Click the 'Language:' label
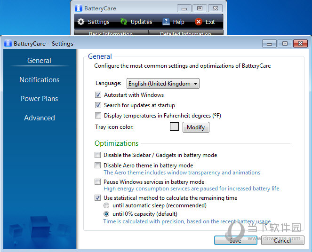Screen dimensions: 312x252 pyautogui.click(x=108, y=83)
